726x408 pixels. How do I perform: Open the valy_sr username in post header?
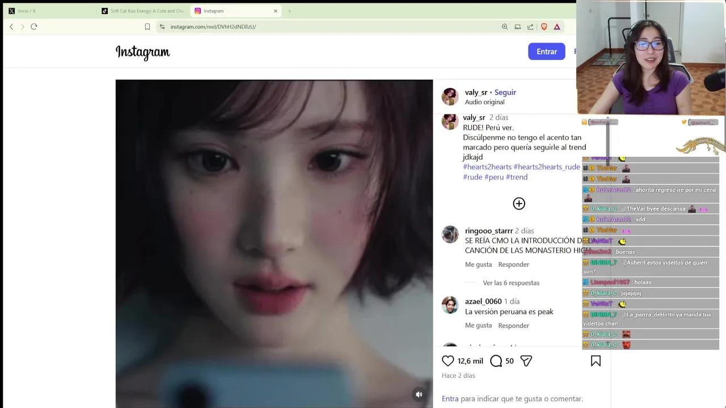coord(476,92)
